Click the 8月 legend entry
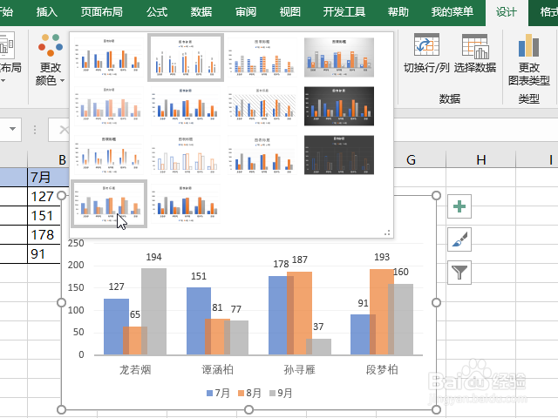Viewport: 558px width, 418px height. point(249,393)
